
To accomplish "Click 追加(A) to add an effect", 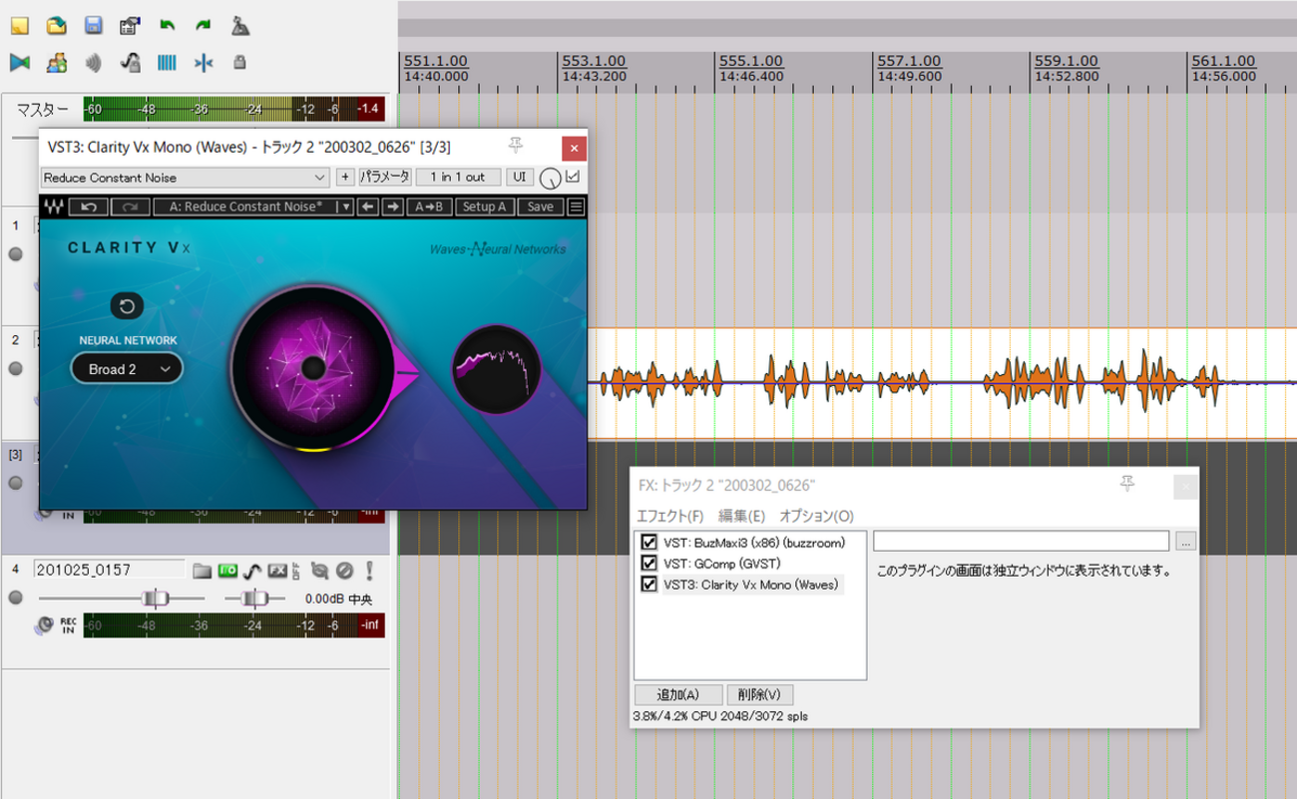I will click(677, 694).
